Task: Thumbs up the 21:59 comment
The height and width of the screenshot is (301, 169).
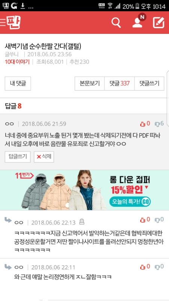Action: (145, 124)
